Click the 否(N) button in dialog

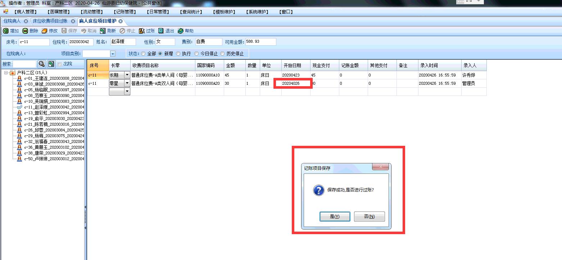(369, 217)
